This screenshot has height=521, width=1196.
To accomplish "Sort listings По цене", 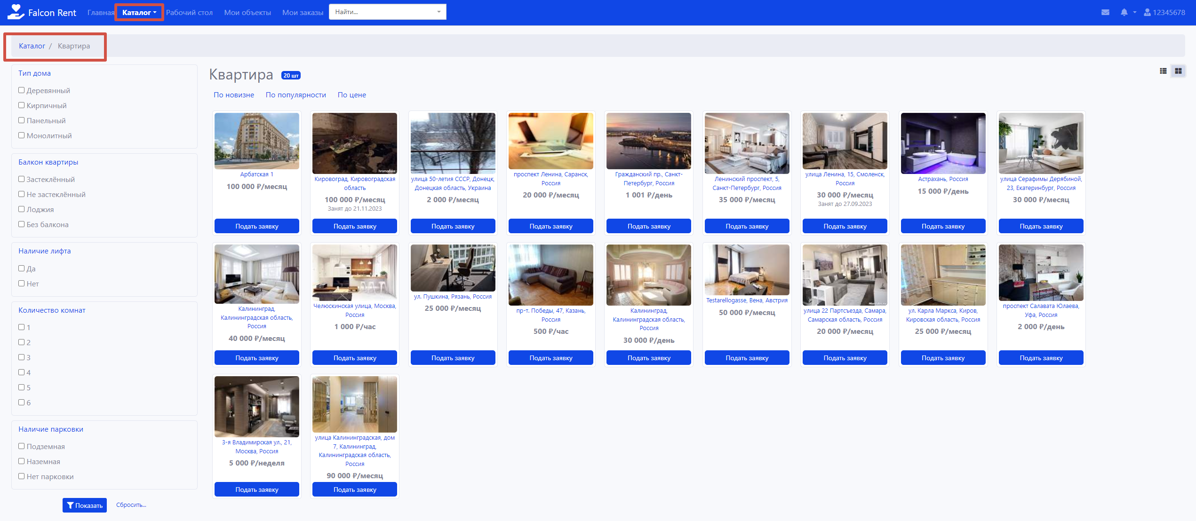I will (x=351, y=95).
